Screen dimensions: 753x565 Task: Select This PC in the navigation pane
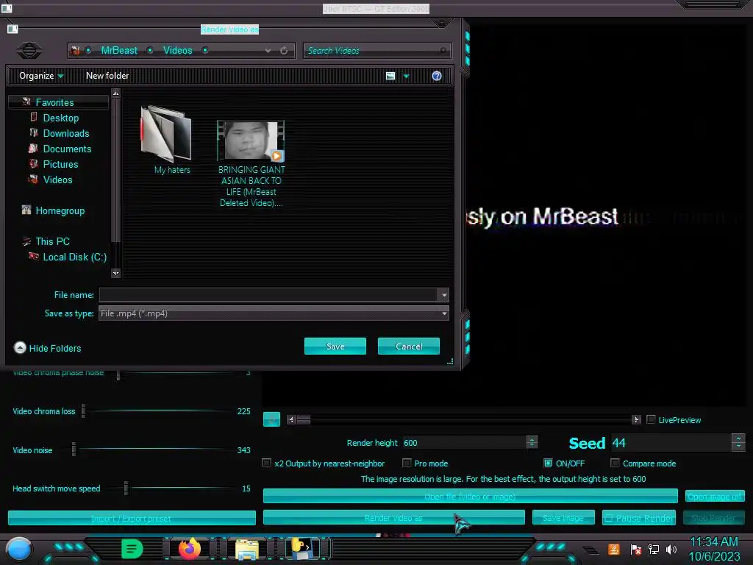point(52,241)
